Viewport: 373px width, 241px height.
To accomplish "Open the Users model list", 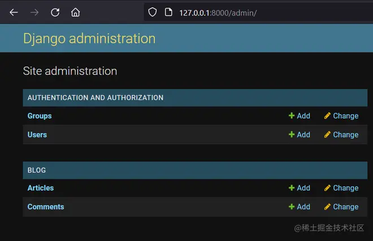I will (x=37, y=135).
